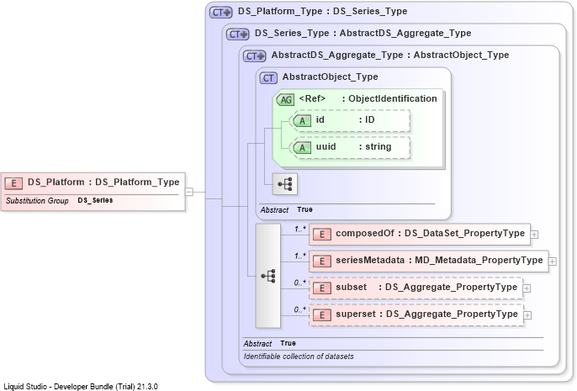Click the E icon of DS_Platform element

(13, 182)
